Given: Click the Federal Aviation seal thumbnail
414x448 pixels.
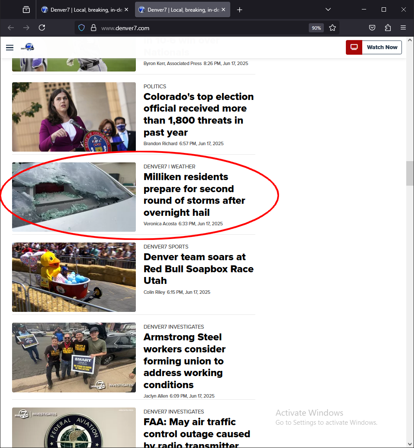Looking at the screenshot, I should tap(74, 427).
